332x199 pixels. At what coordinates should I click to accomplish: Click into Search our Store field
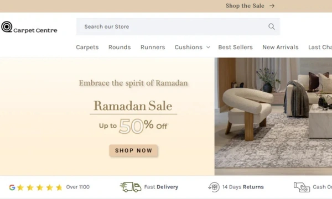(178, 27)
